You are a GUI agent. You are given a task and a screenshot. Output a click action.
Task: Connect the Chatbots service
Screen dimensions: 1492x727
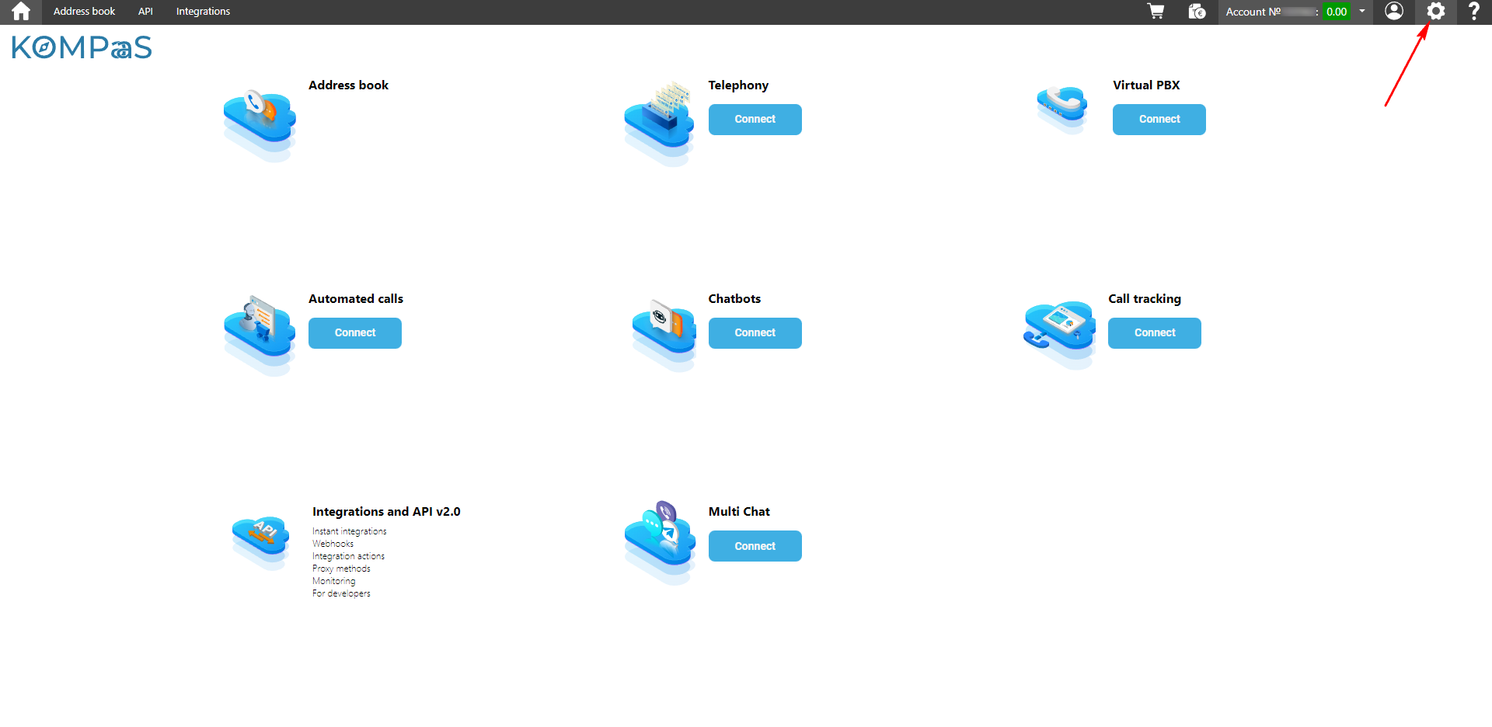(755, 333)
